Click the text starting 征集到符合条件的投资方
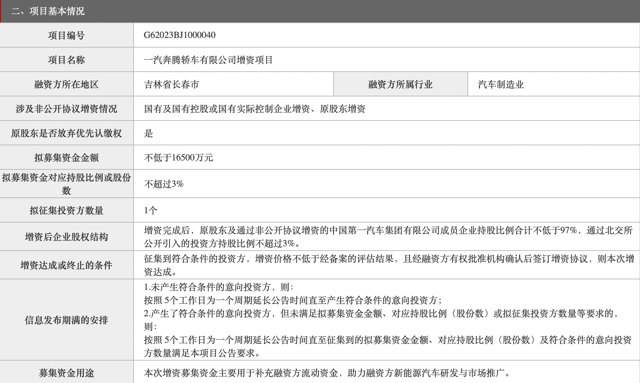Screen dimensions: 640x383 pyautogui.click(x=389, y=265)
